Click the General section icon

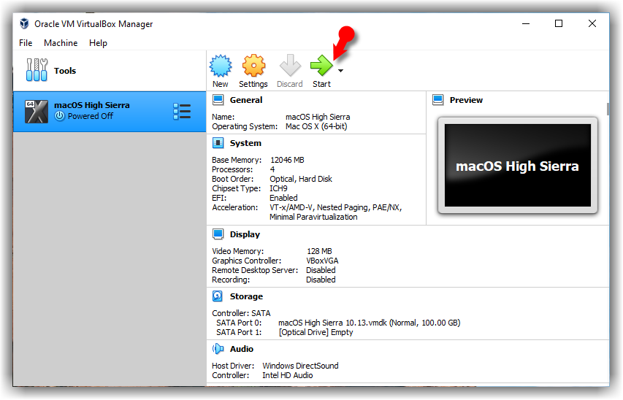click(x=218, y=100)
